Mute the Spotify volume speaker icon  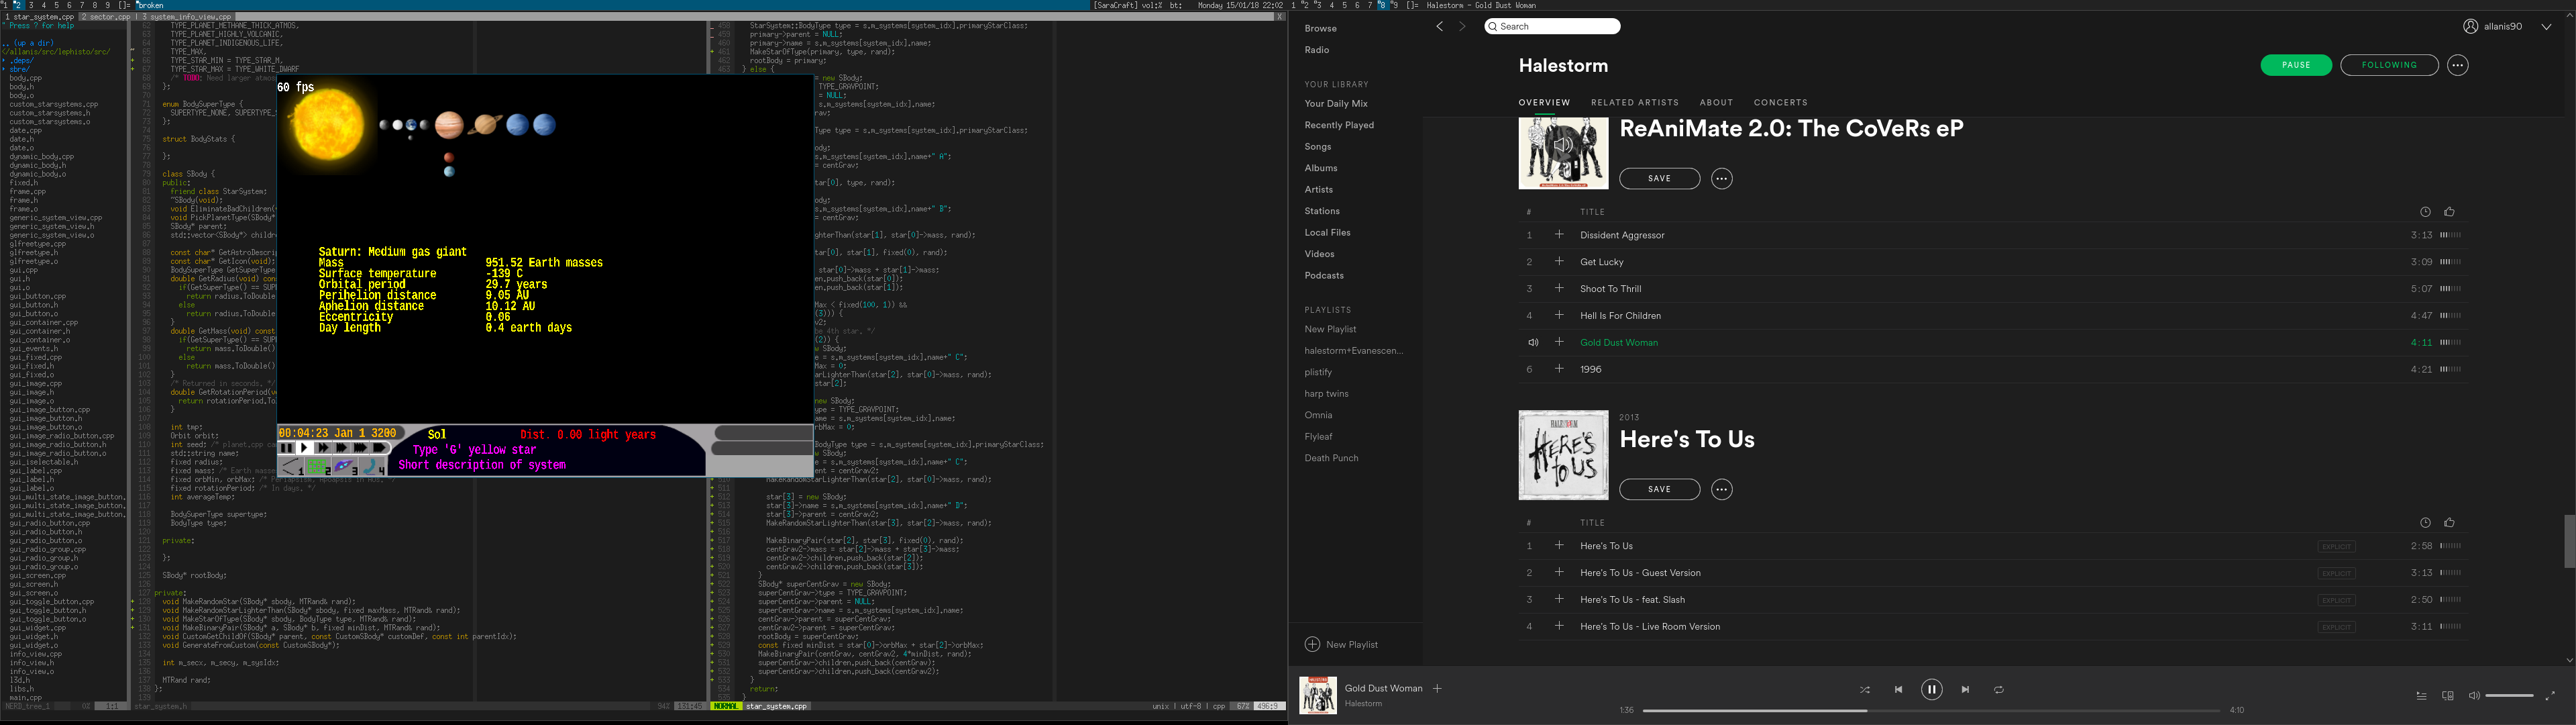2474,696
